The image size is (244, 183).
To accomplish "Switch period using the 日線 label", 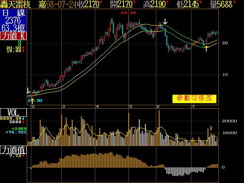I will pos(13,13).
